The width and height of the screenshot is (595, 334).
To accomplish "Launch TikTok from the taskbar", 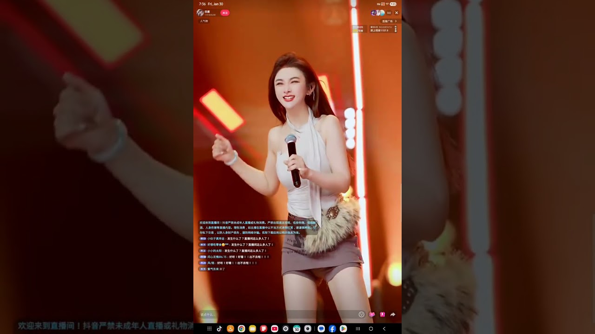I will [219, 328].
